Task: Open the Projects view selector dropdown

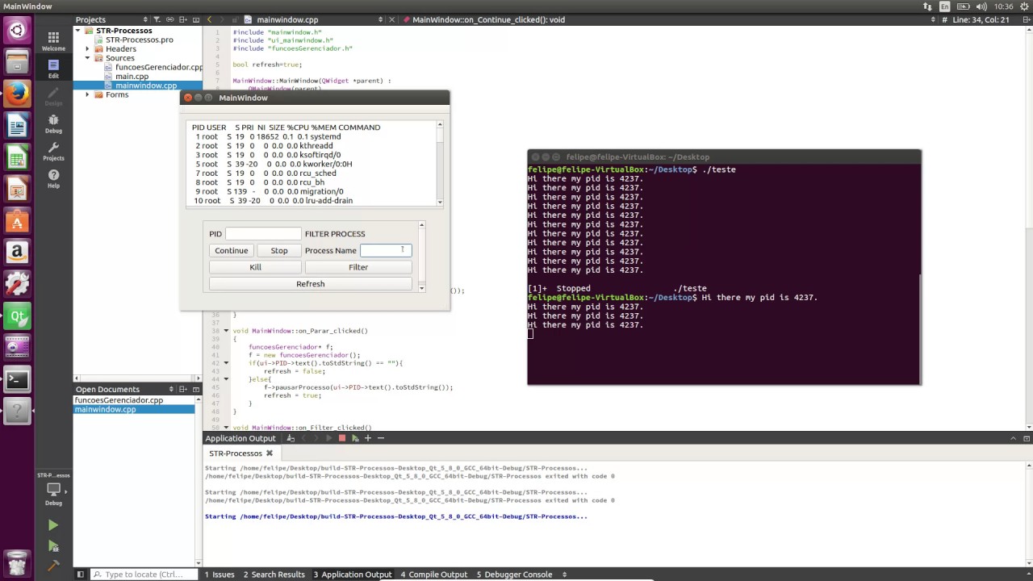Action: 111,19
